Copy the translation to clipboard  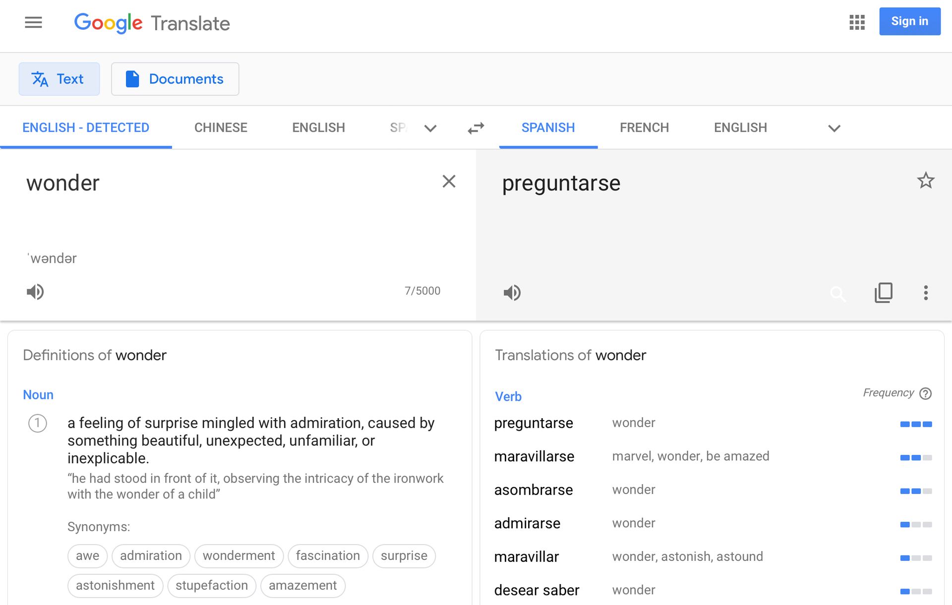883,293
